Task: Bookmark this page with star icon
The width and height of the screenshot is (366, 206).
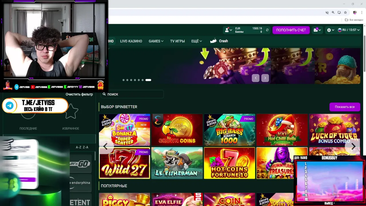Action: tap(345, 13)
